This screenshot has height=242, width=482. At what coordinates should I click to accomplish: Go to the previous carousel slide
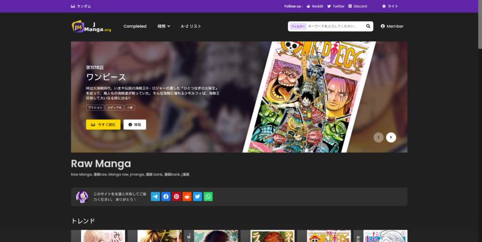point(378,137)
